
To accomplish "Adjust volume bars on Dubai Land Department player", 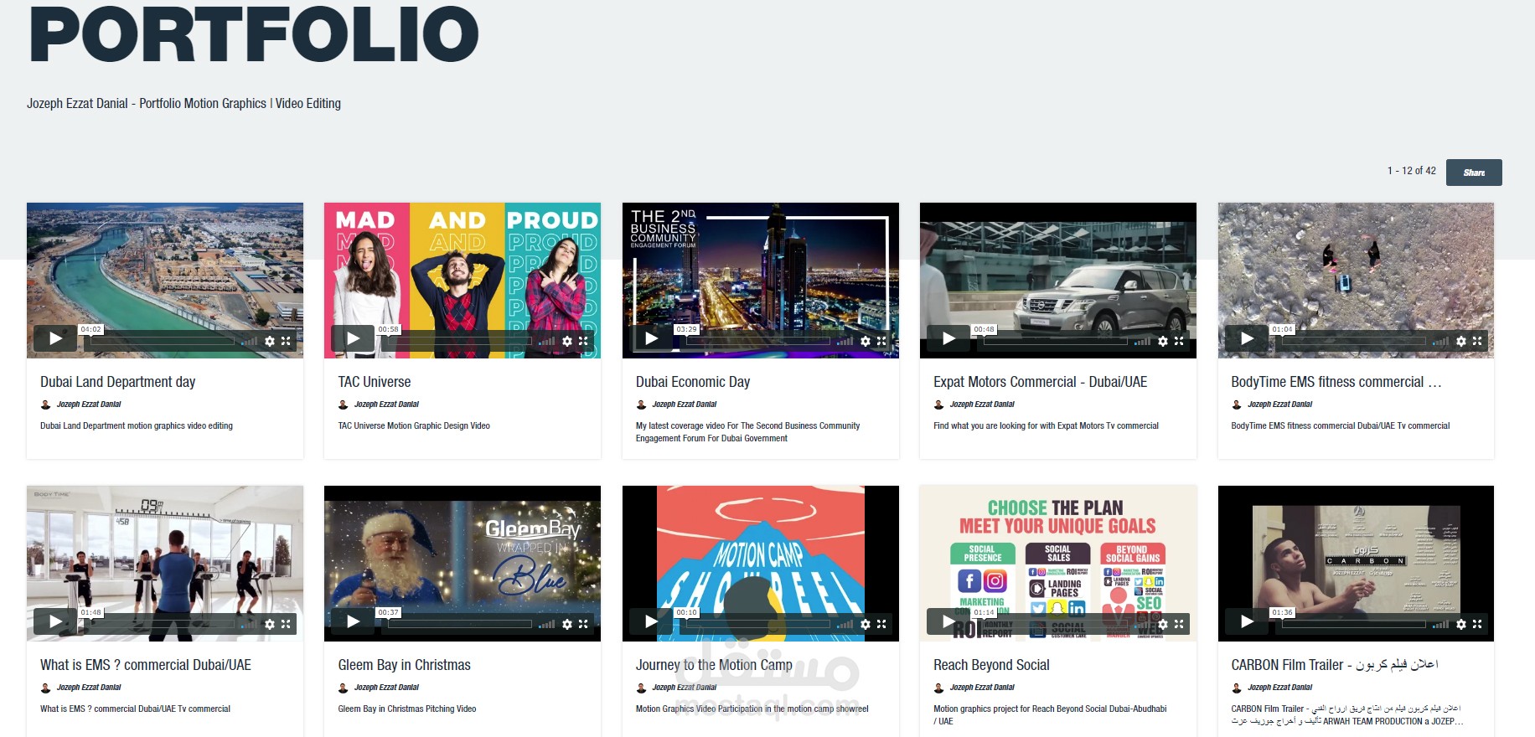I will [x=250, y=341].
